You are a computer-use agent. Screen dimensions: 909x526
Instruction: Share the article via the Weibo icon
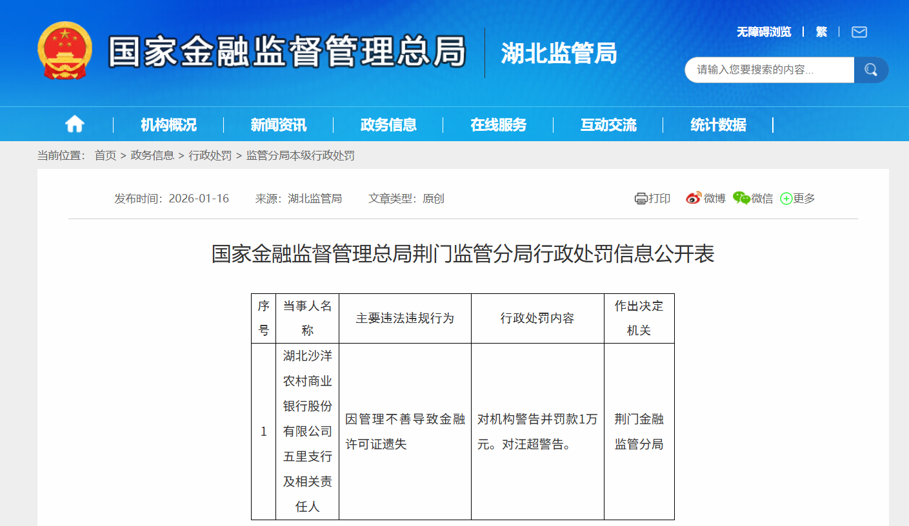694,198
